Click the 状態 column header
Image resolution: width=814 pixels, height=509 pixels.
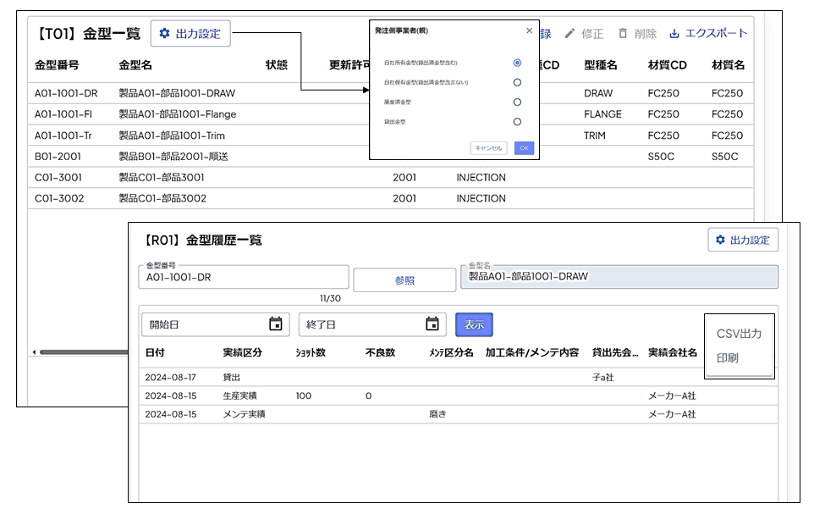click(276, 65)
